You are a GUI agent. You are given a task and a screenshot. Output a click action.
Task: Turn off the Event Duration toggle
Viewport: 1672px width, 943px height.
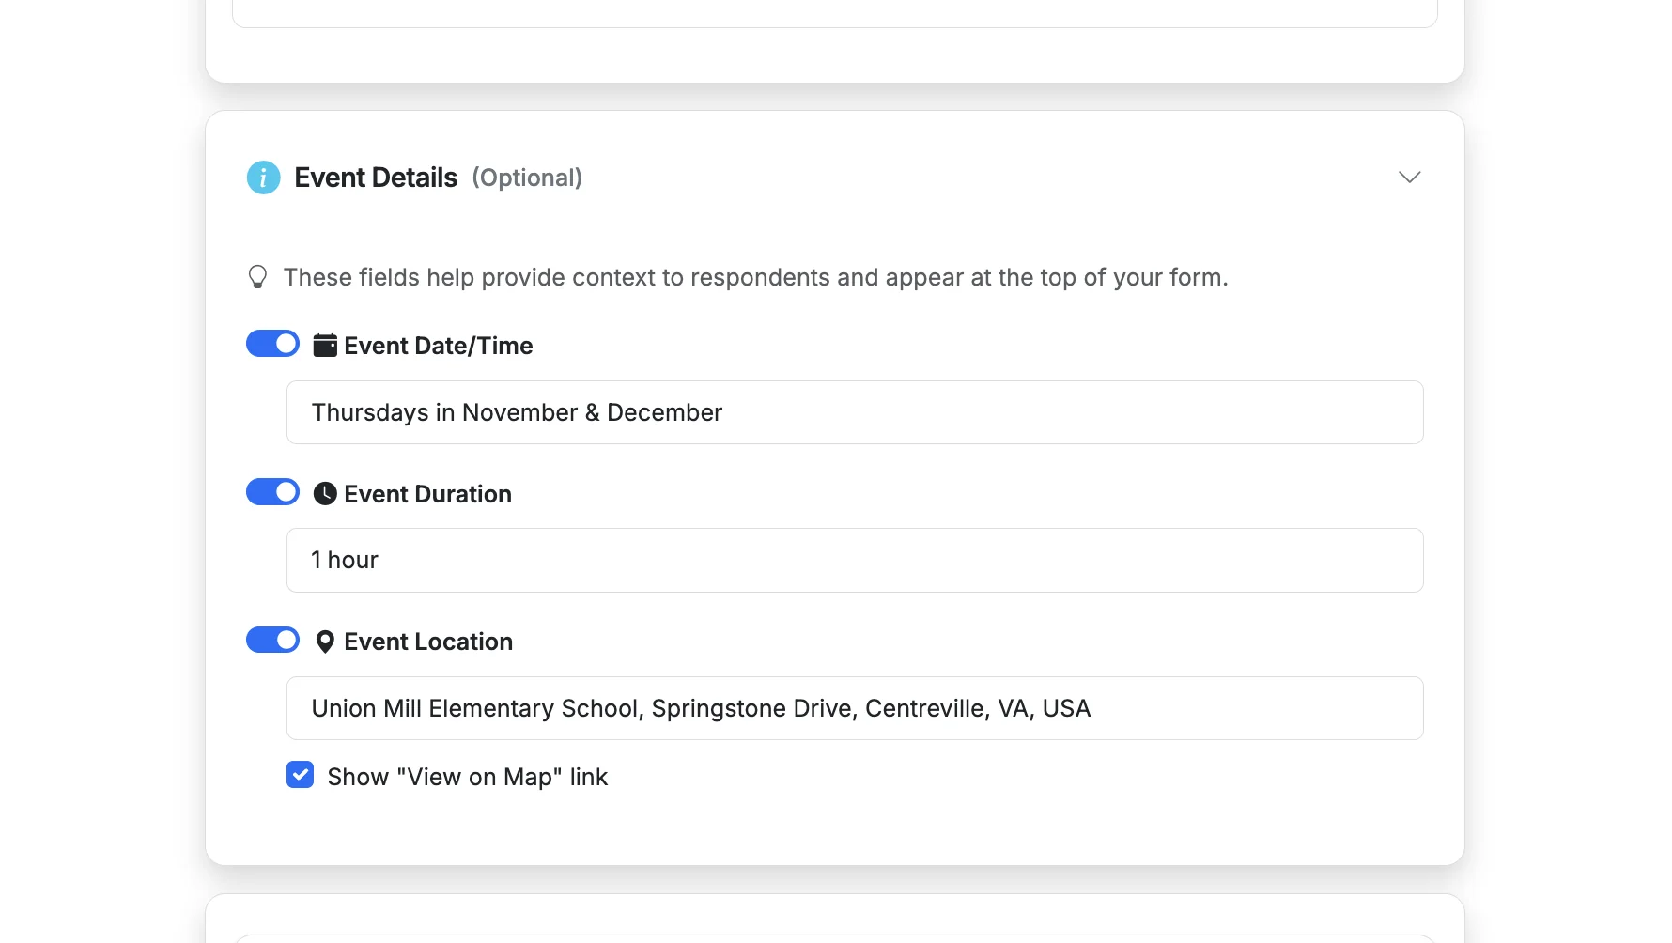point(272,491)
